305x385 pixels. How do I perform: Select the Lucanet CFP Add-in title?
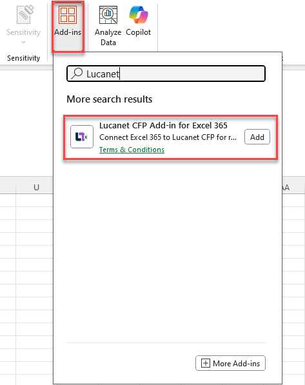coord(163,126)
